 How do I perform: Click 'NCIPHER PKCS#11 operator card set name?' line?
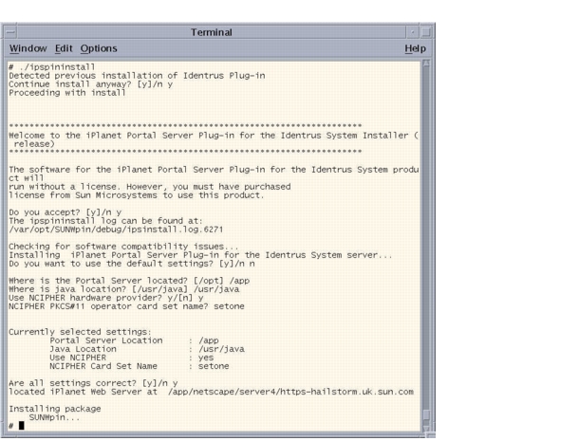click(x=126, y=306)
